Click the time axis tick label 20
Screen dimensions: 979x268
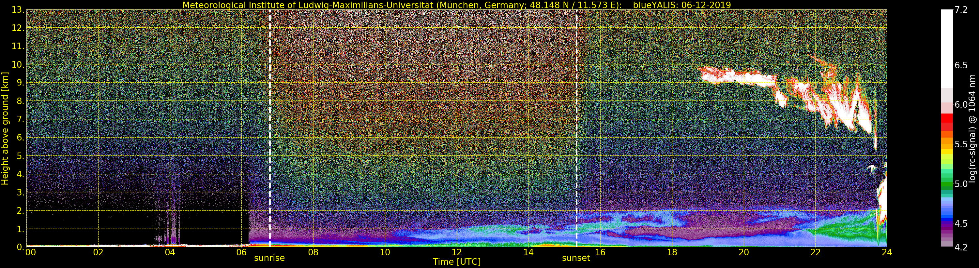(x=744, y=252)
